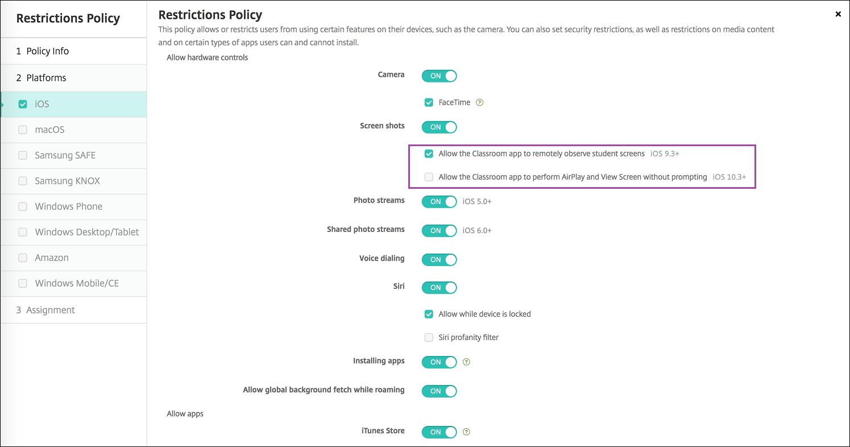Check the Samsung KNOX platform
This screenshot has height=447, width=850.
tap(23, 181)
